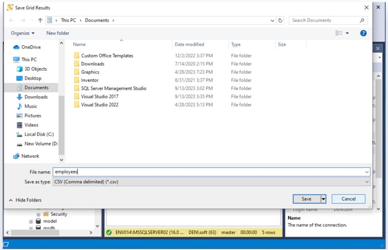Open the Save button's dropdown arrow
The height and width of the screenshot is (250, 388).
(323, 199)
